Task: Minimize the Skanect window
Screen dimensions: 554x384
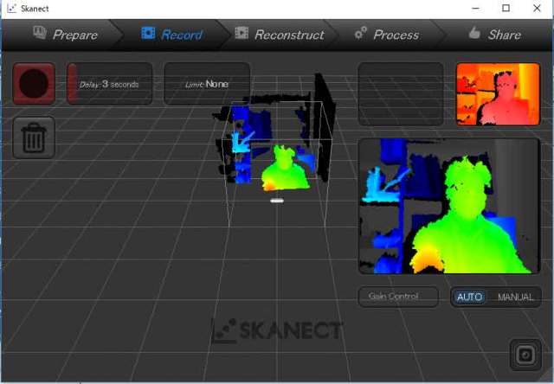Action: click(x=475, y=8)
